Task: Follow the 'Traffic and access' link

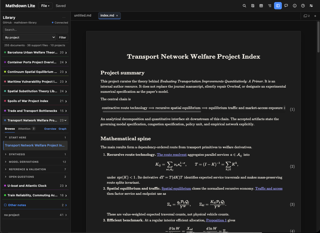Action: [x=269, y=189]
